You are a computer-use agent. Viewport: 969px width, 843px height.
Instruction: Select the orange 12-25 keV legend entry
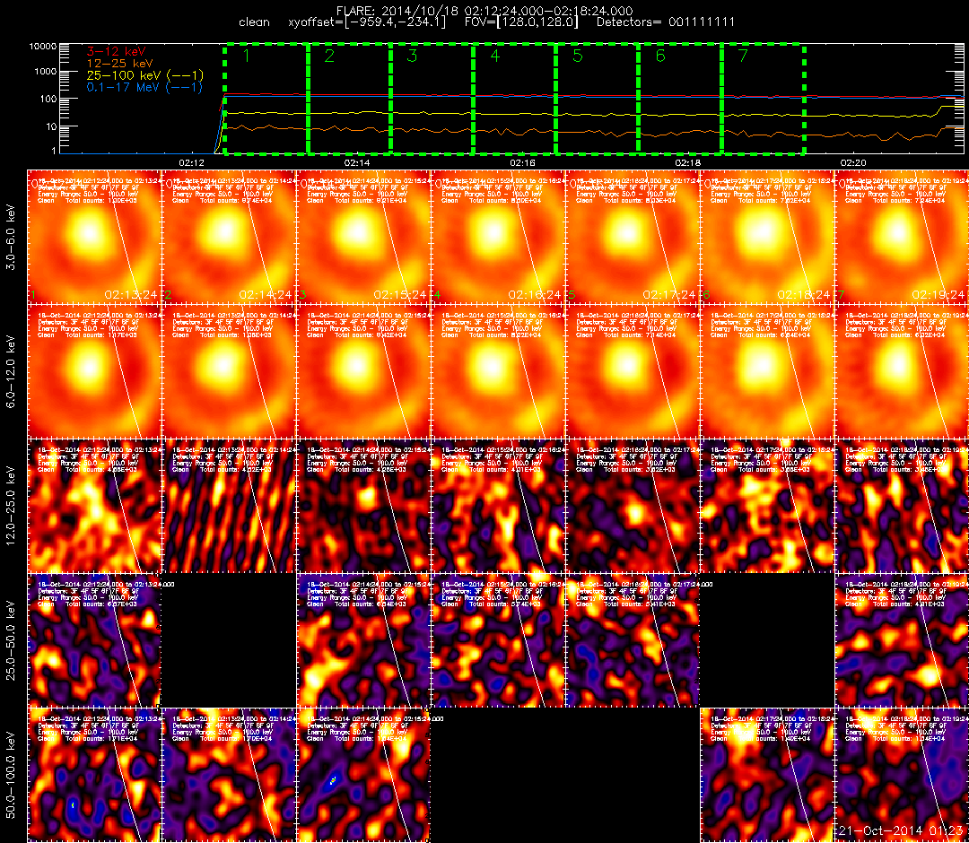(x=119, y=63)
